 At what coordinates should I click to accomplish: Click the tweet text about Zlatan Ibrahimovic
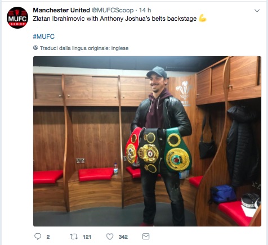(115, 19)
